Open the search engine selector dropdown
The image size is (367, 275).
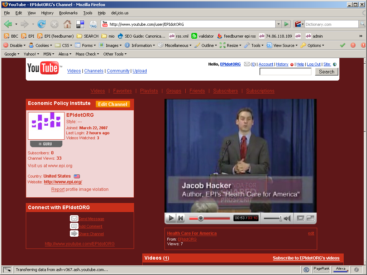click(x=299, y=24)
